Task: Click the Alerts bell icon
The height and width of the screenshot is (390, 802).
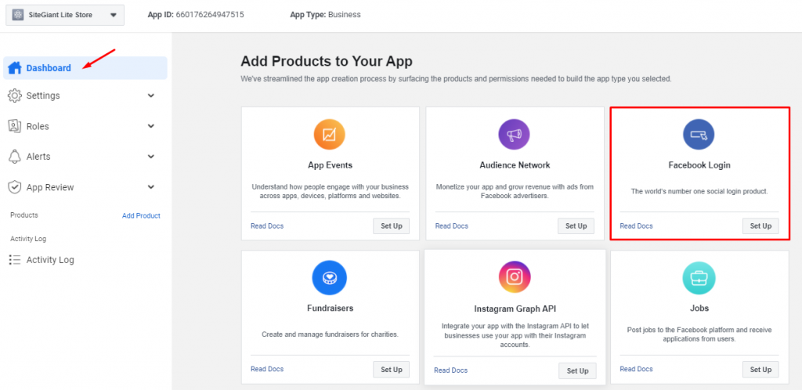Action: tap(15, 157)
